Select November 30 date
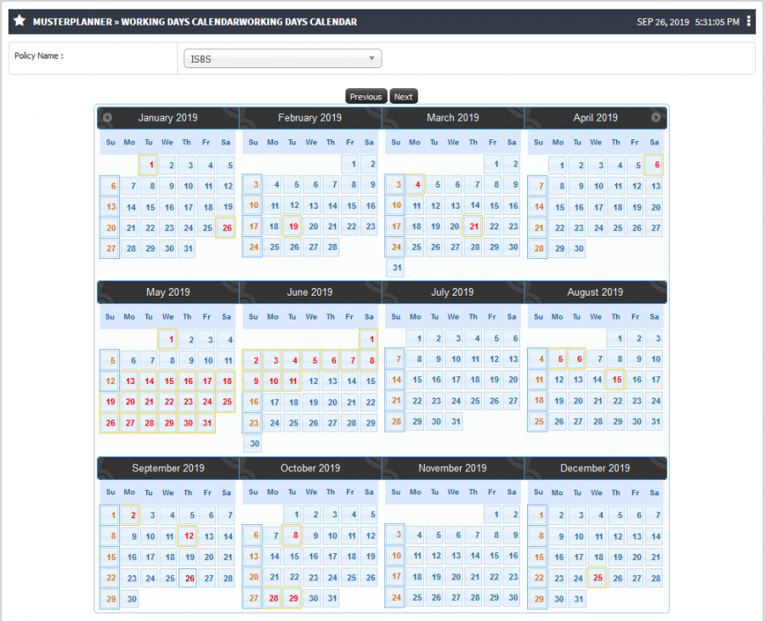 512,597
